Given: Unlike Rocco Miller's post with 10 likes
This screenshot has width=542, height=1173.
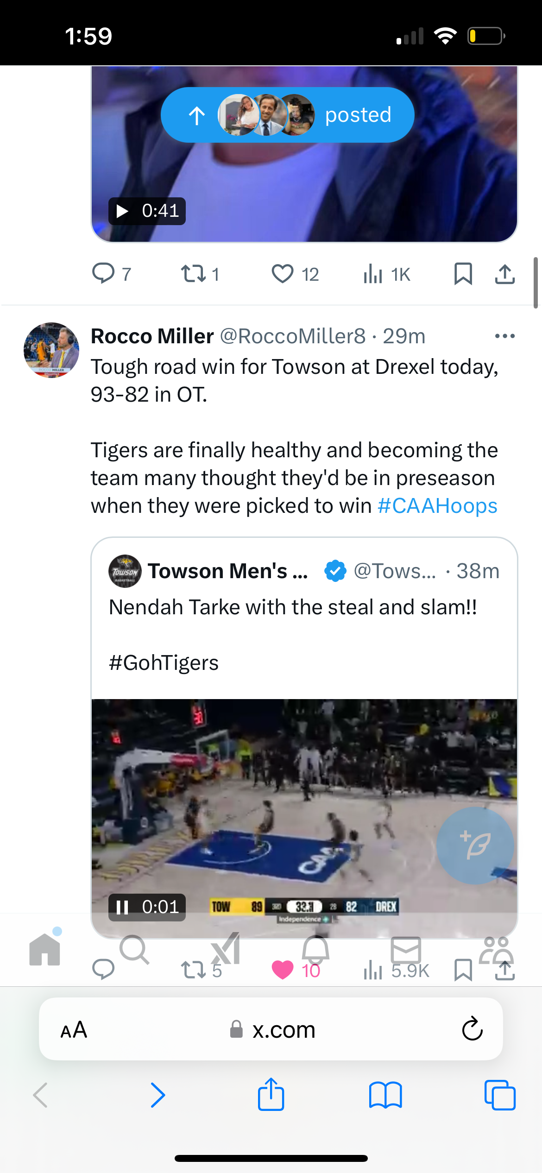Looking at the screenshot, I should click(283, 970).
